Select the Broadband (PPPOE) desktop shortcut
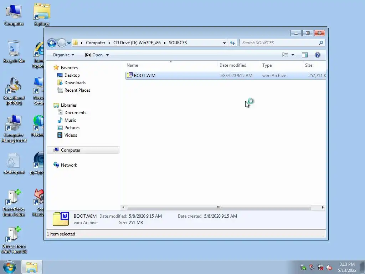The height and width of the screenshot is (274, 365). click(14, 91)
